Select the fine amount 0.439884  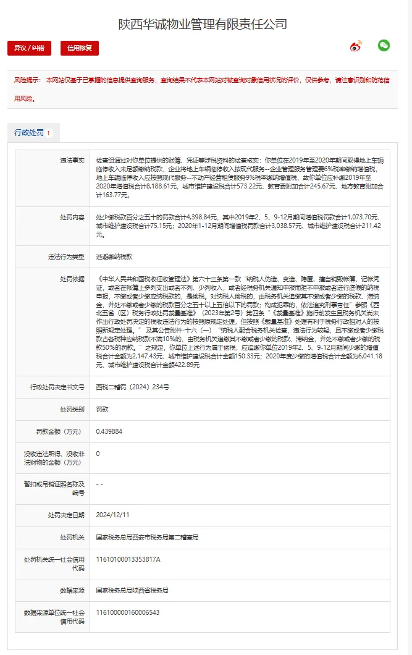click(x=110, y=431)
